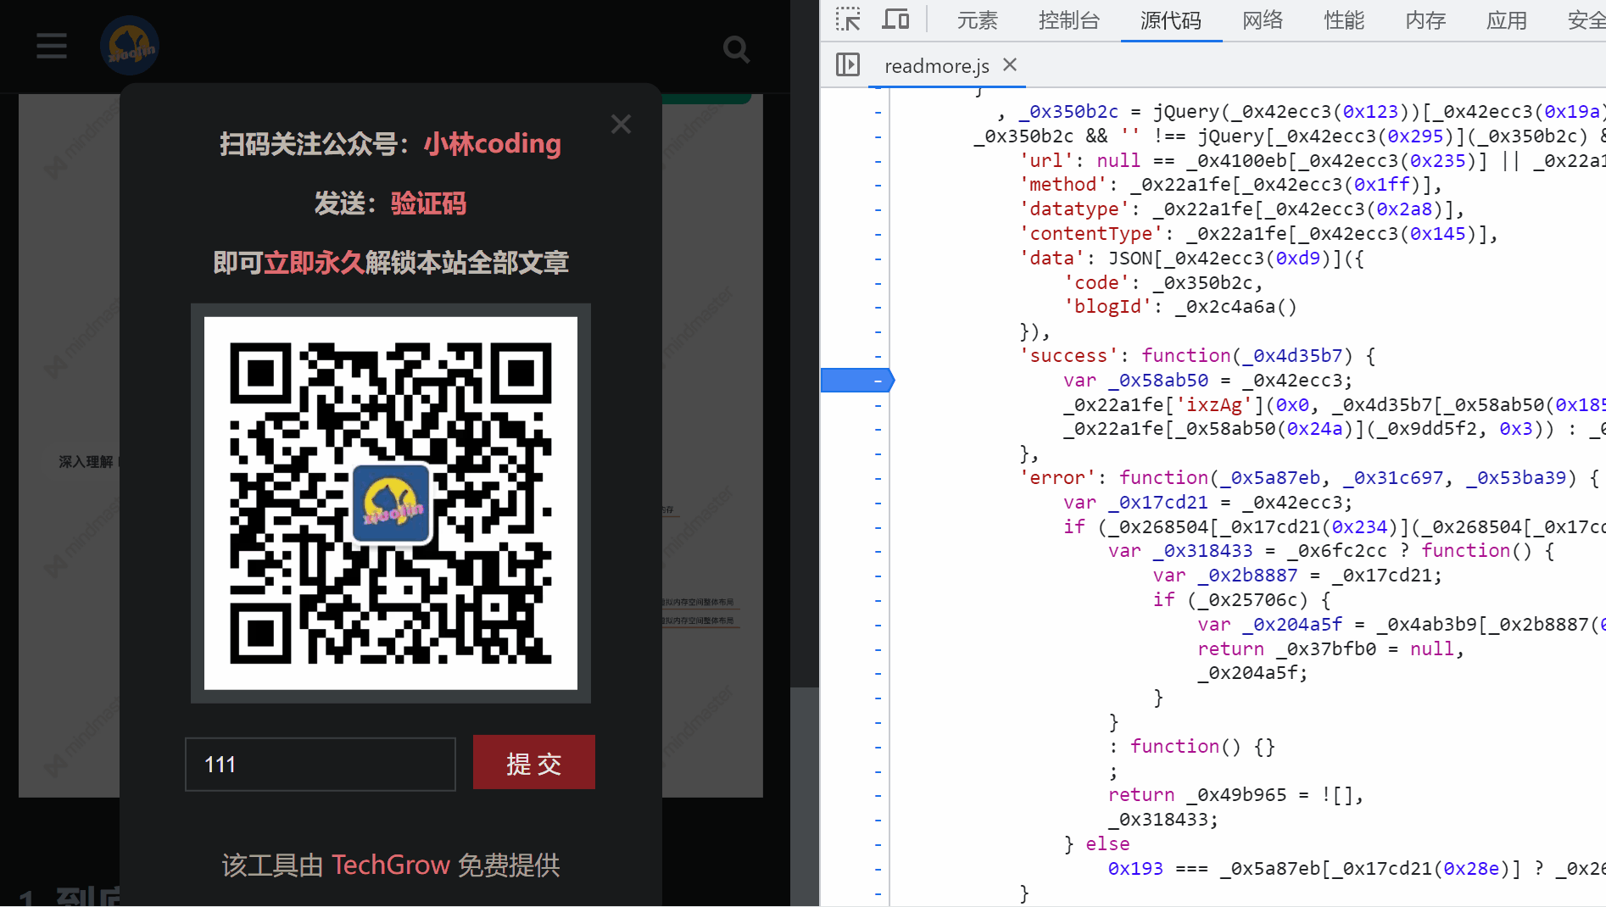Viewport: 1606px width, 907px height.
Task: Open the hamburger menu on the webpage
Action: coord(52,46)
